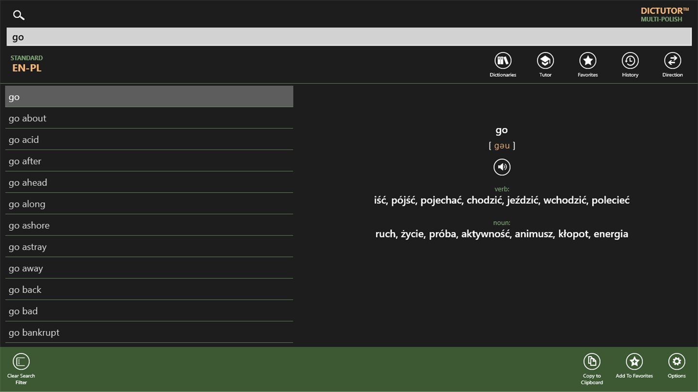
Task: Open the History clock icon
Action: tap(630, 61)
